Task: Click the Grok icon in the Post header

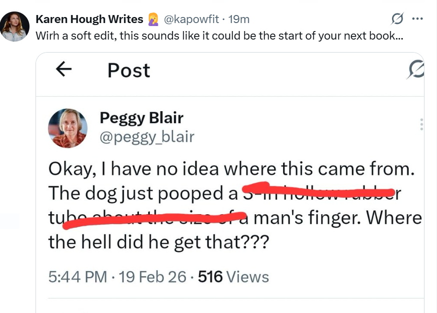Action: pyautogui.click(x=416, y=71)
